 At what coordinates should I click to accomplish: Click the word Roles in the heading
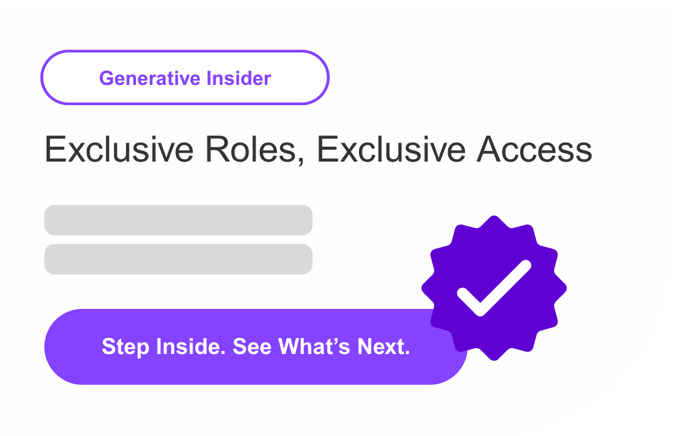(250, 149)
